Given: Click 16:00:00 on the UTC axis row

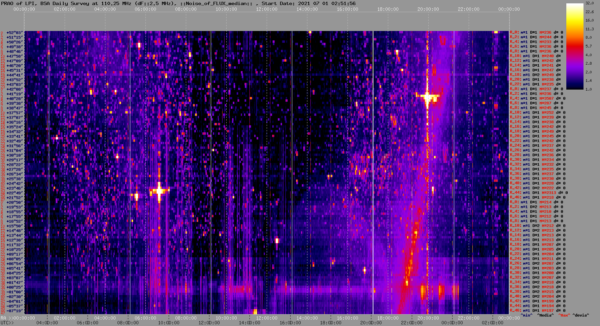Looking at the screenshot, I should click(x=290, y=323).
